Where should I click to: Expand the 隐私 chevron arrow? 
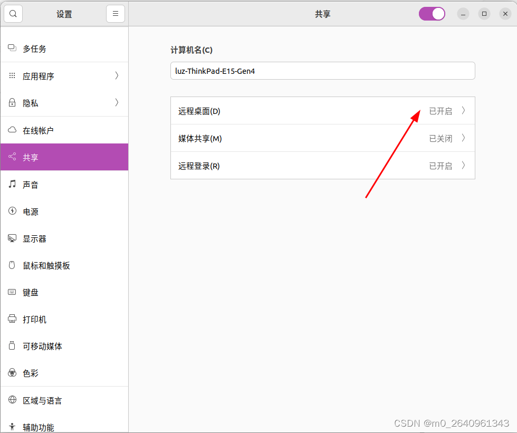[x=117, y=102]
